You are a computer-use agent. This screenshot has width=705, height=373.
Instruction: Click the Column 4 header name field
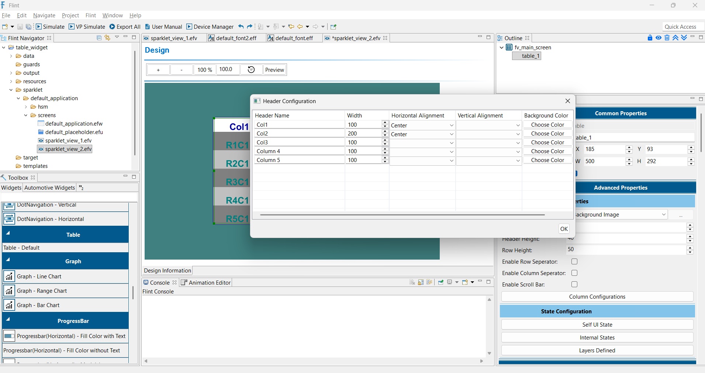coord(299,151)
